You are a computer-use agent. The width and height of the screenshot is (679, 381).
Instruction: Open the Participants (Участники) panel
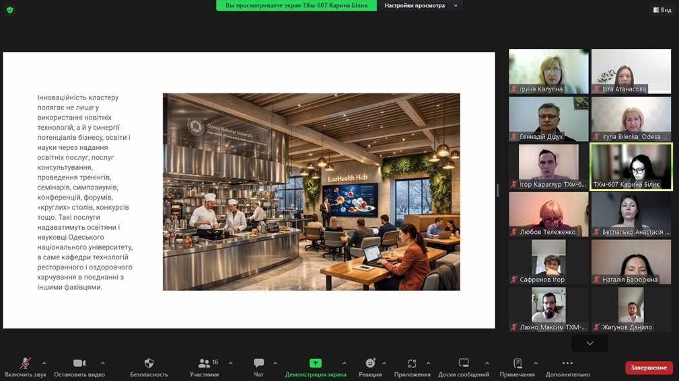(x=204, y=364)
